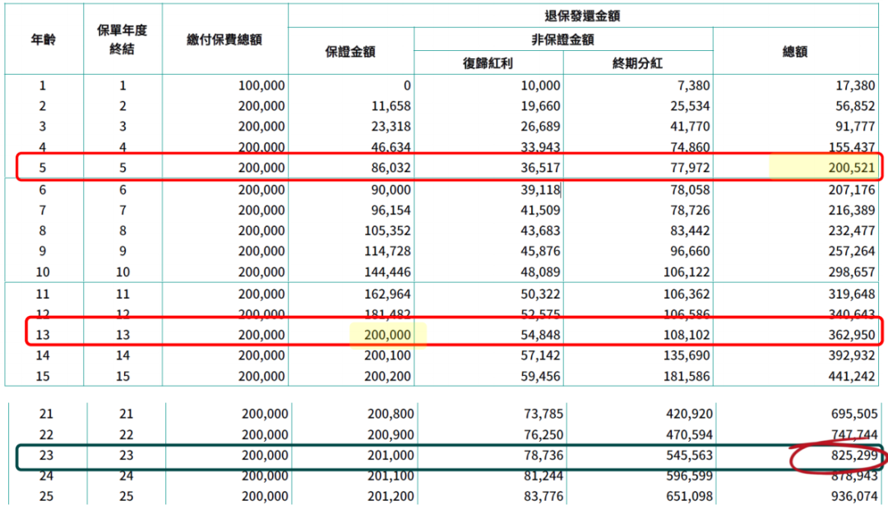Select the highlighted 200,521 total
The width and height of the screenshot is (888, 524).
point(851,168)
